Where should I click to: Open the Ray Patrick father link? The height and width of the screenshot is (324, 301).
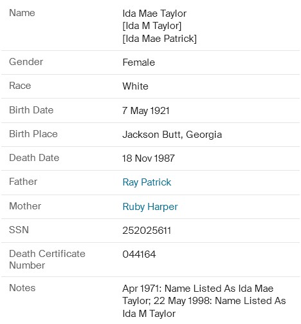pyautogui.click(x=147, y=182)
